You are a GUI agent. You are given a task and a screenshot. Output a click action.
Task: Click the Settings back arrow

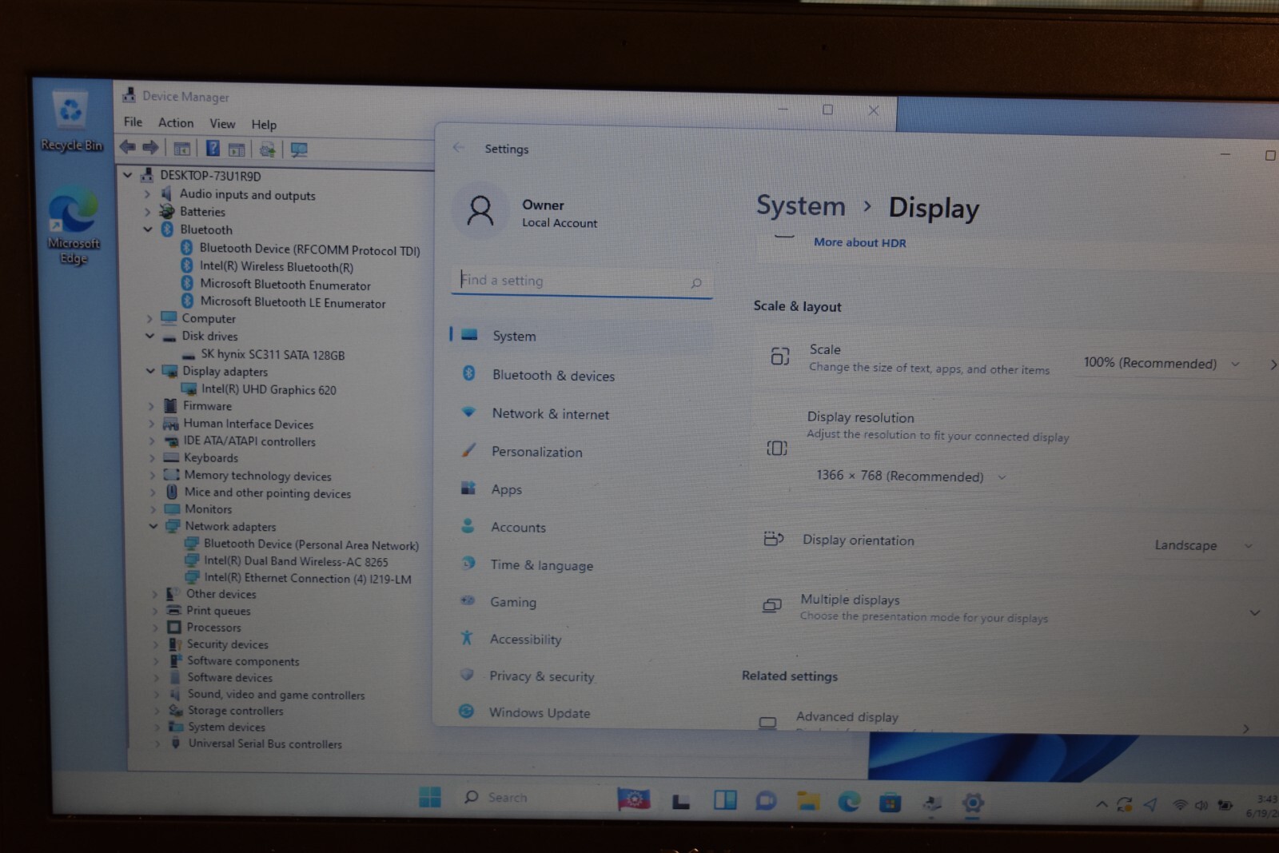(x=458, y=147)
